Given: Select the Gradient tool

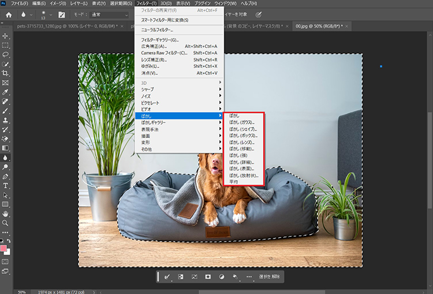Looking at the screenshot, I should pos(5,148).
